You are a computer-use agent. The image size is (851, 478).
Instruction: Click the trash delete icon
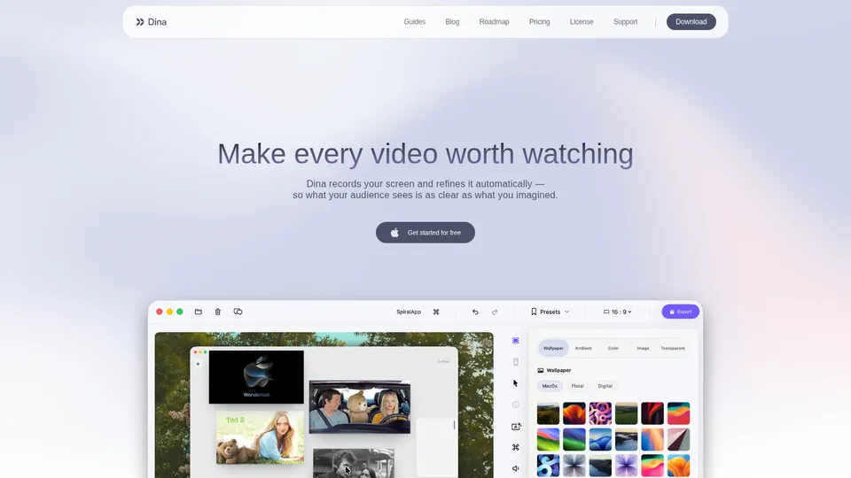(x=218, y=312)
